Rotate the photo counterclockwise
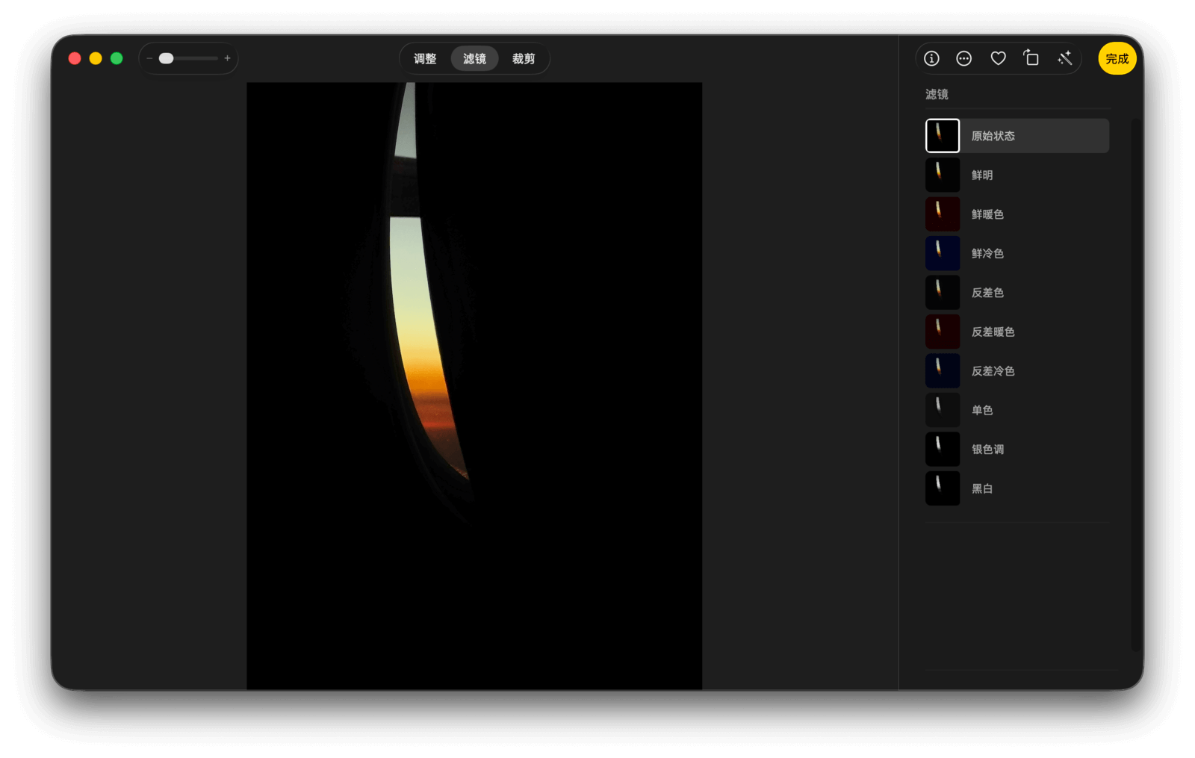The width and height of the screenshot is (1195, 758). (1031, 58)
